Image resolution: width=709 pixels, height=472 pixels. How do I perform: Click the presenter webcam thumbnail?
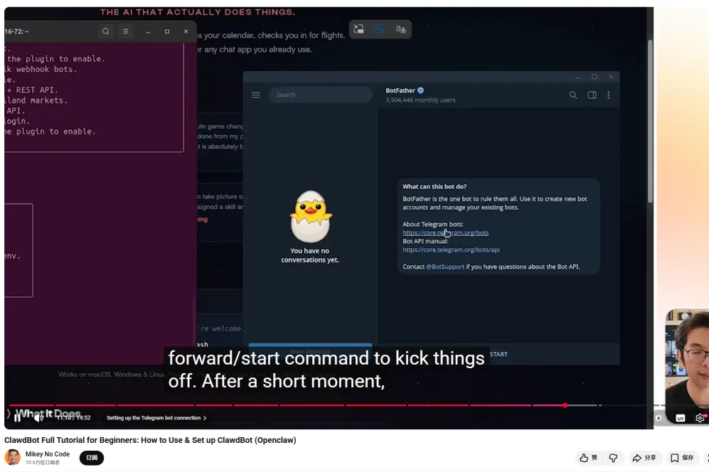(687, 366)
